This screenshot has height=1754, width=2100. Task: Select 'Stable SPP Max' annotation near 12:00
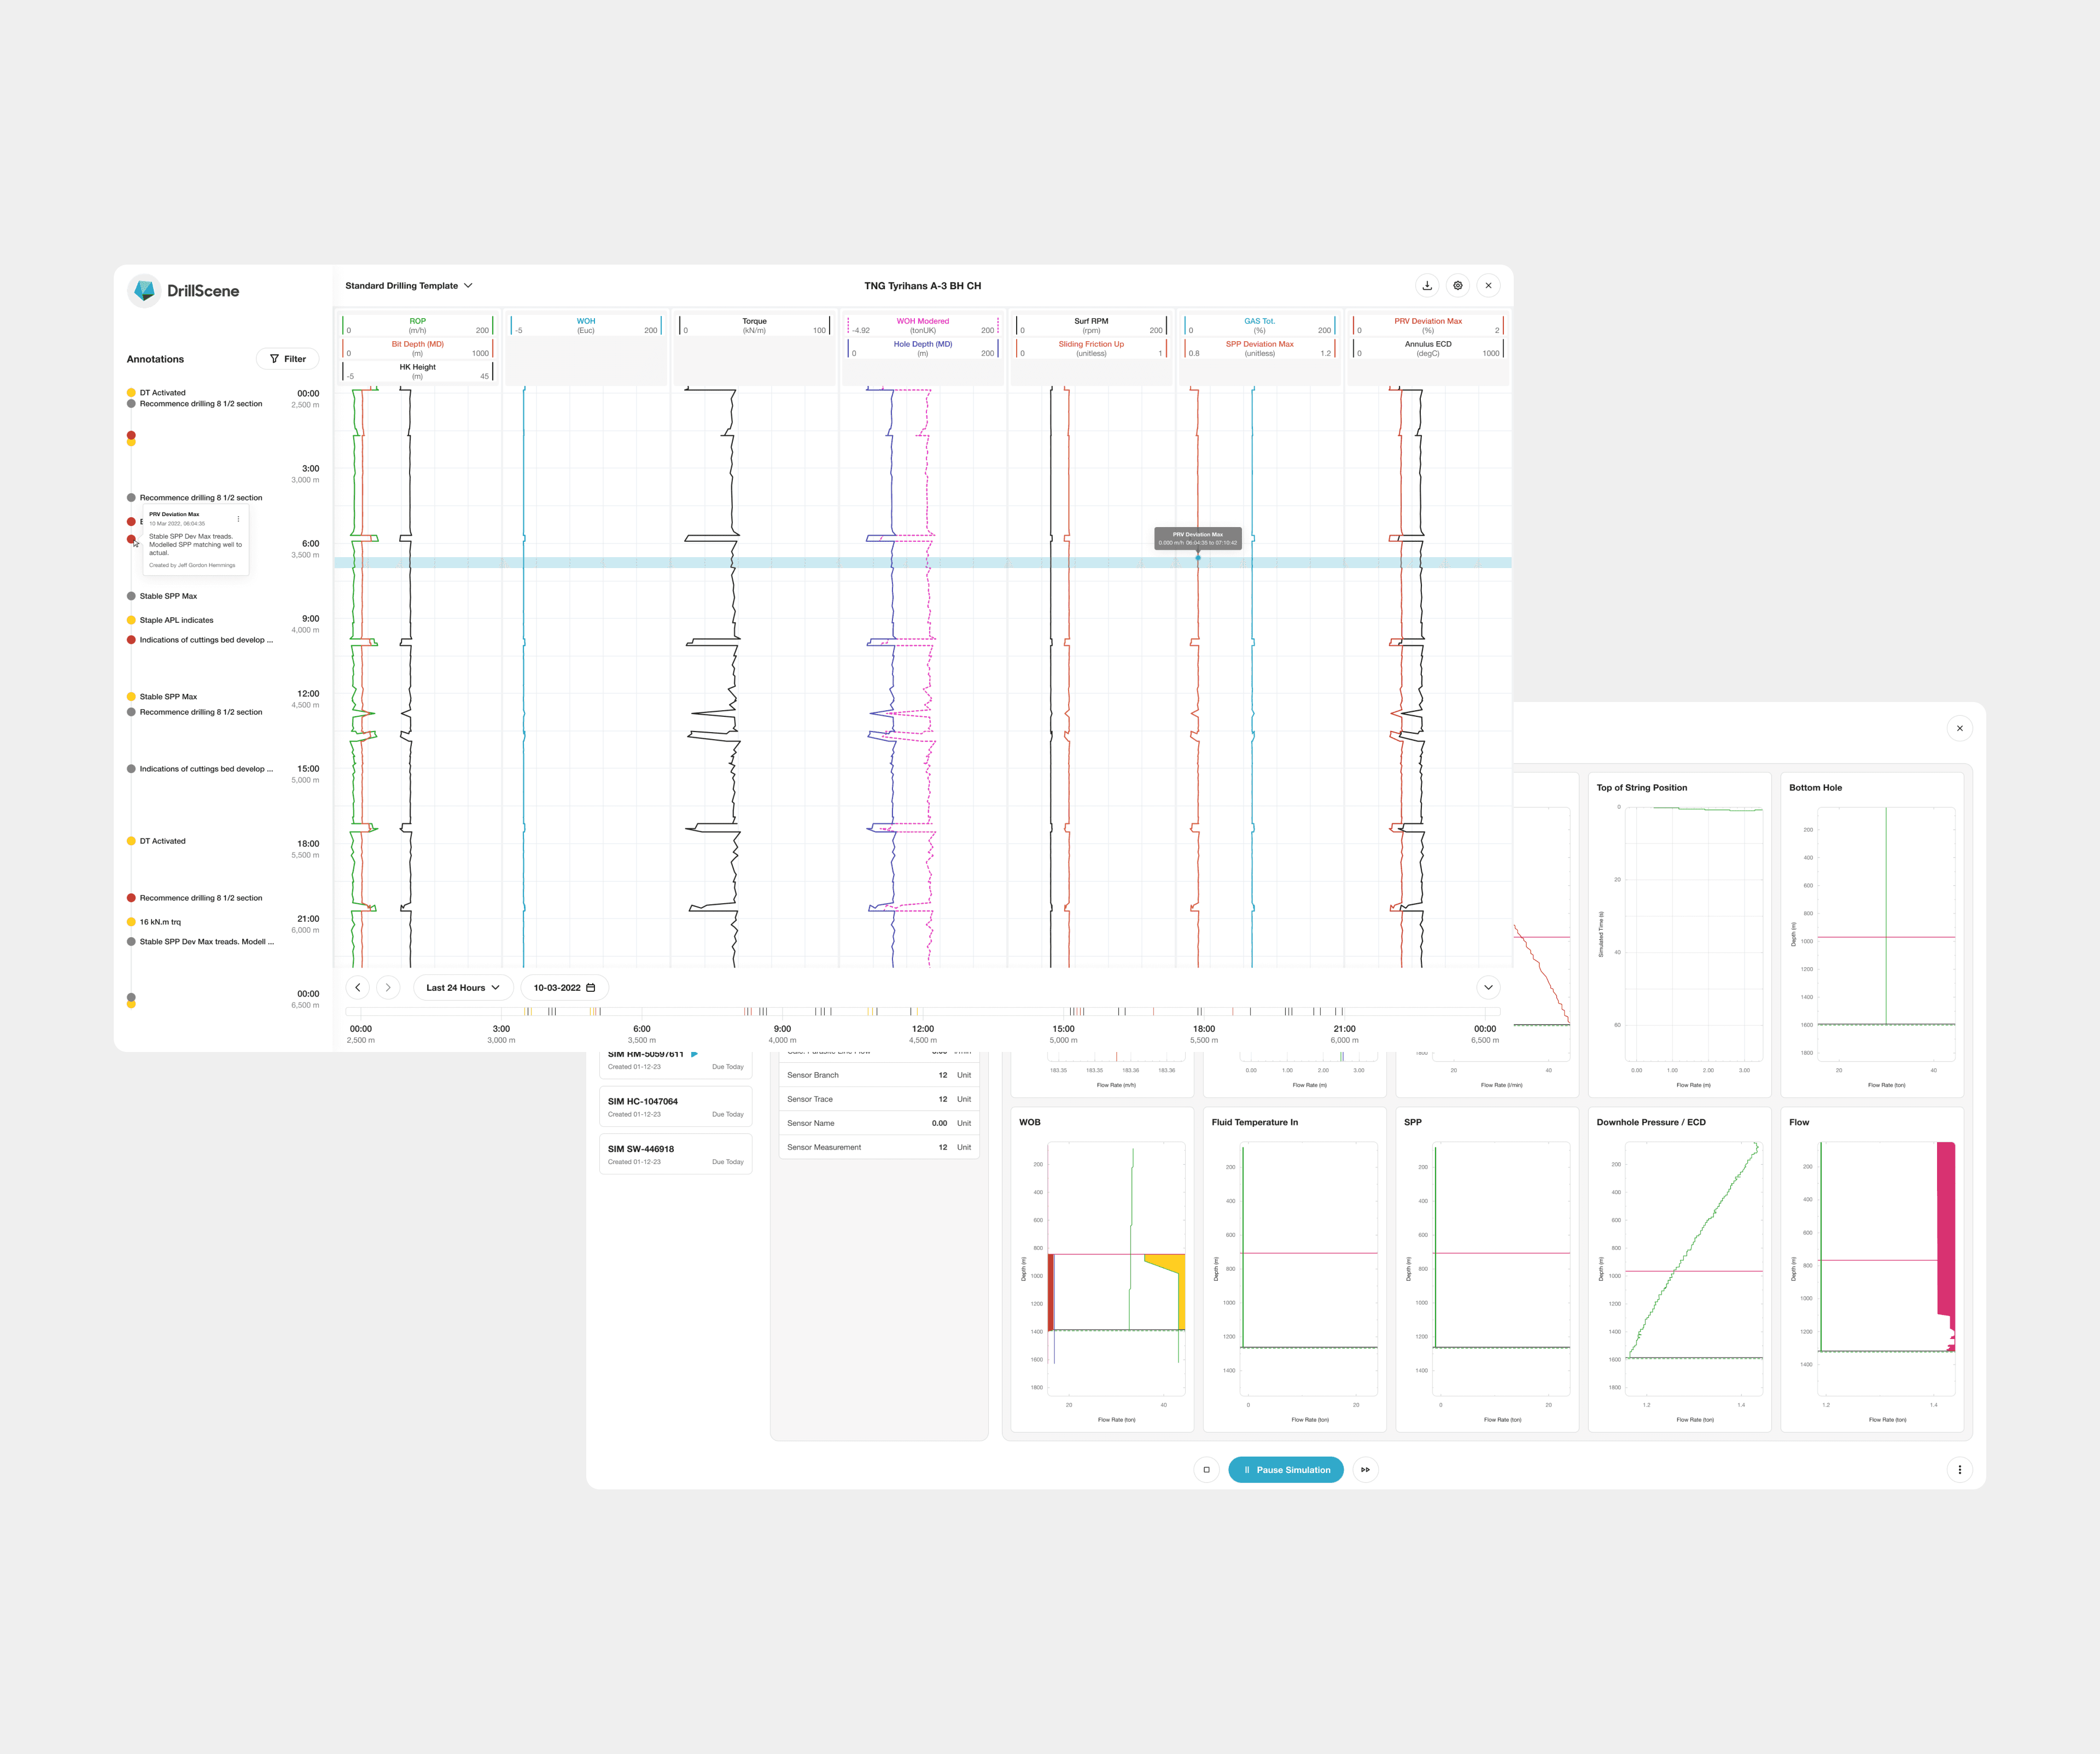(168, 697)
